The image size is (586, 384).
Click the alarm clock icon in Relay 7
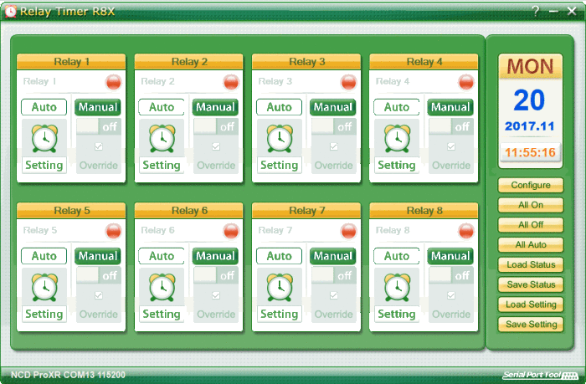[280, 287]
